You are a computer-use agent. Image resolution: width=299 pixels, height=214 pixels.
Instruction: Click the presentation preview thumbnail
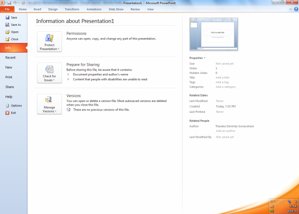tap(213, 34)
